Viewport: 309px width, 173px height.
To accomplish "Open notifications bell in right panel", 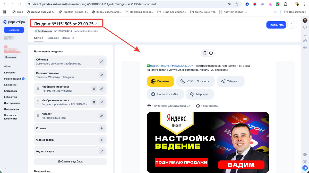I will [305, 34].
